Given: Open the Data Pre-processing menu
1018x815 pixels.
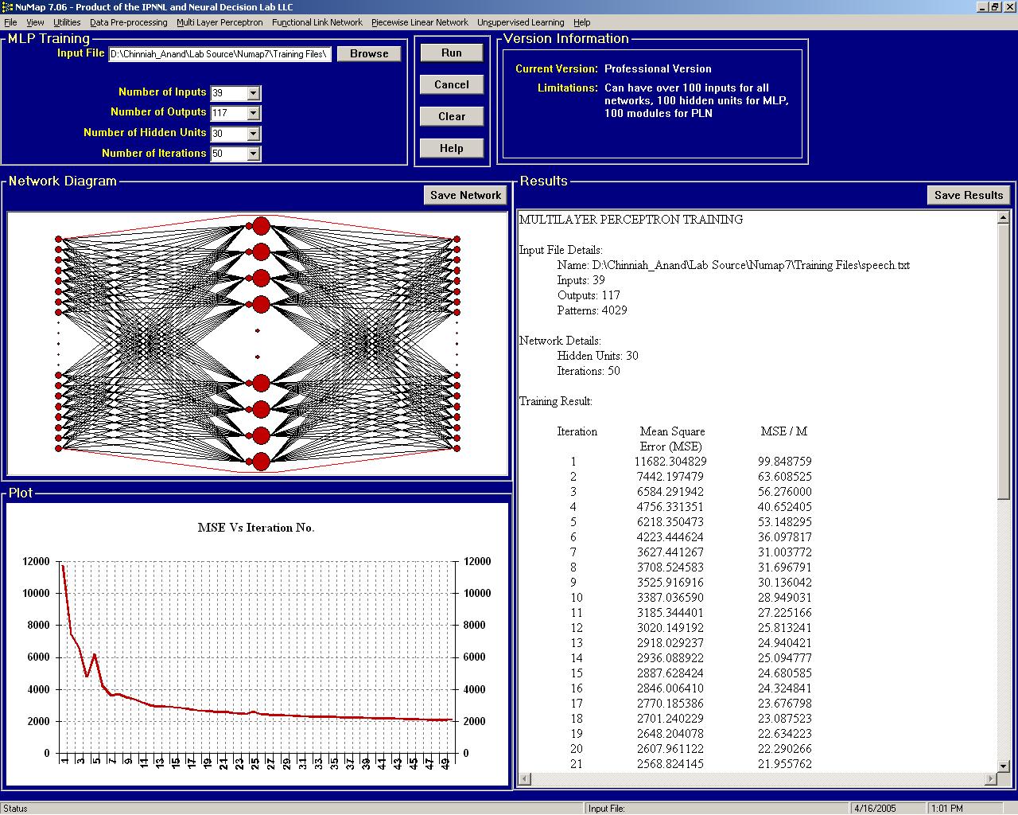Looking at the screenshot, I should tap(128, 22).
